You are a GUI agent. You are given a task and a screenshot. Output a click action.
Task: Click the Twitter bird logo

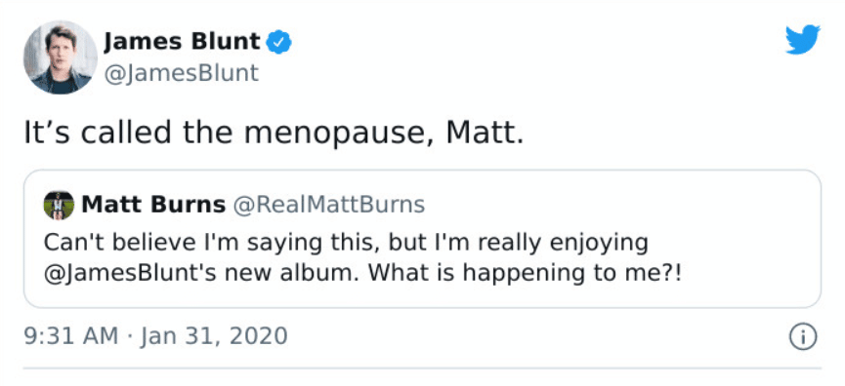click(802, 40)
